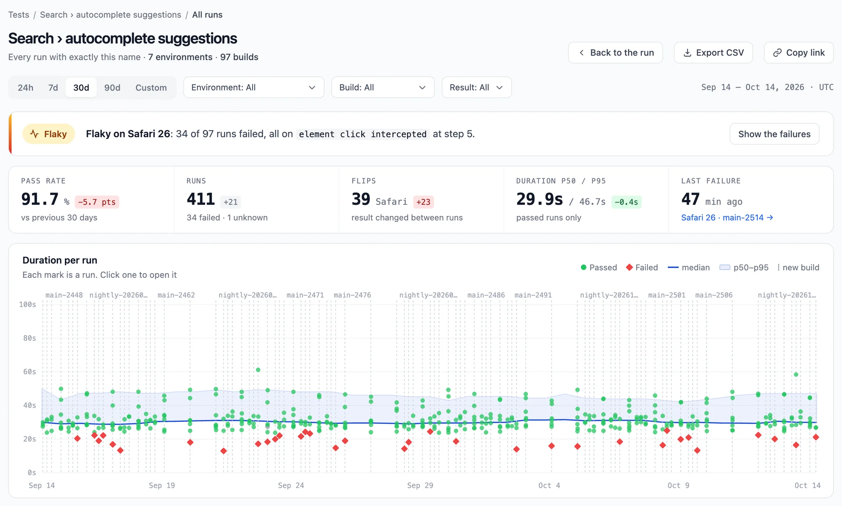This screenshot has height=506, width=842.
Task: Open the Result: All filter dropdown
Action: coord(477,88)
